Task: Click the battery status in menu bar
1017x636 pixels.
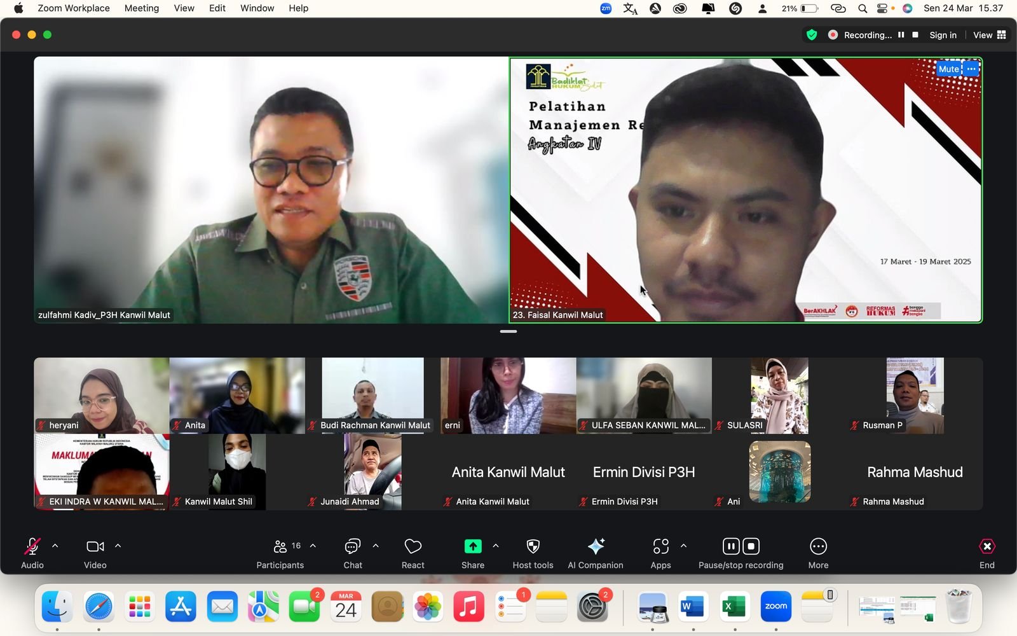Action: 800,8
